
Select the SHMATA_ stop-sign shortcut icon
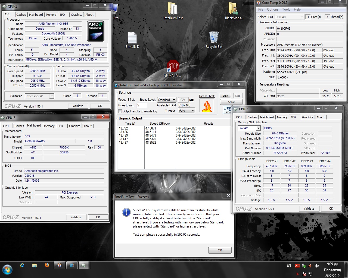click(173, 66)
